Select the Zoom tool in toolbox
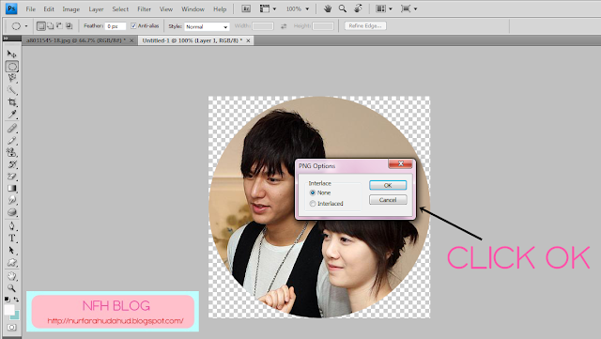601x339 pixels. (x=12, y=287)
